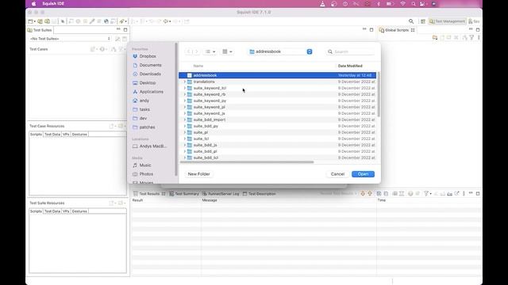Viewport: 508px width, 285px height.
Task: Click the New Folder button
Action: pyautogui.click(x=199, y=174)
